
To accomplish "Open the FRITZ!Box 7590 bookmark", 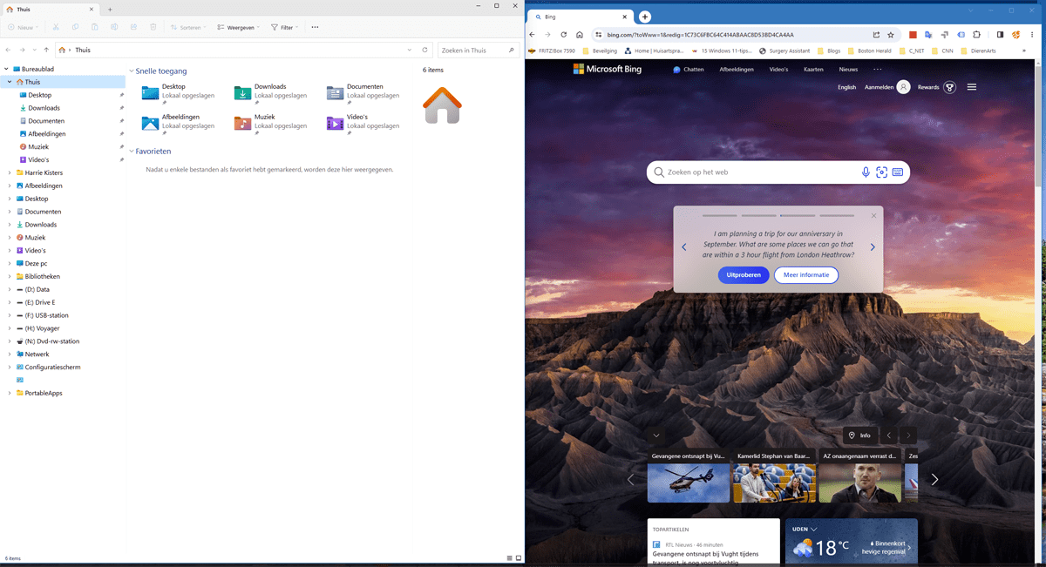I will 552,51.
